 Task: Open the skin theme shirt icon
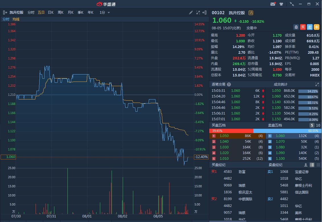[281, 4]
